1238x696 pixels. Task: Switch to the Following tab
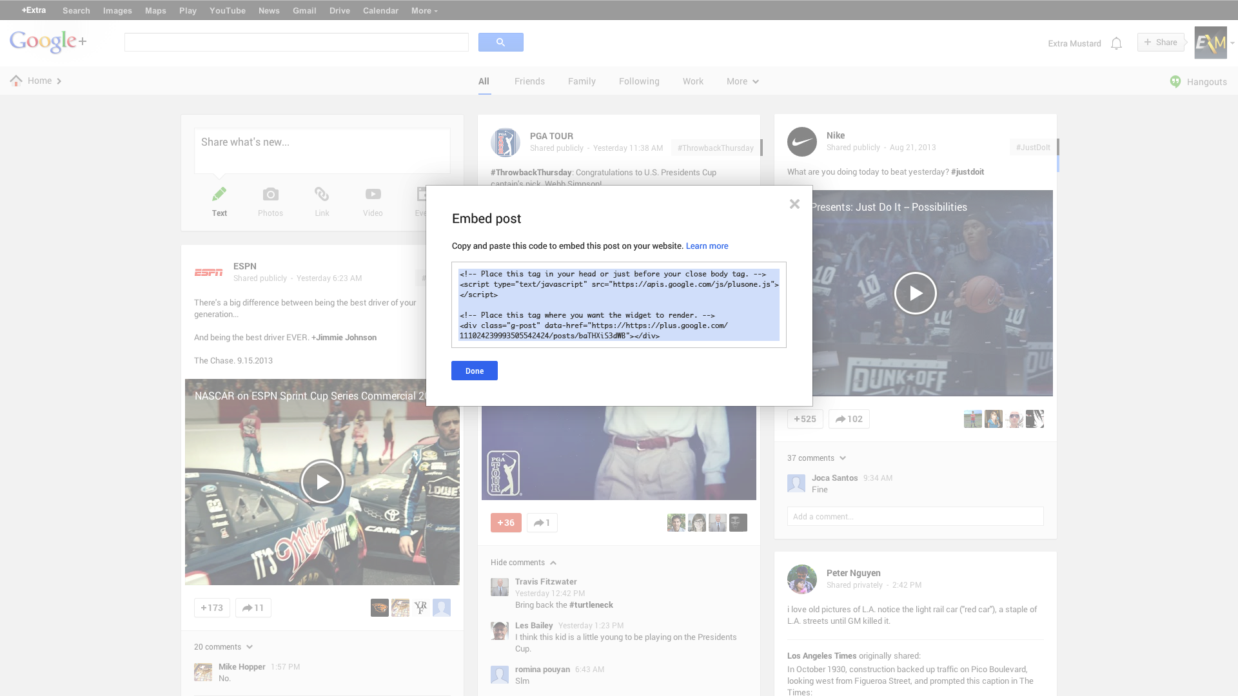tap(639, 81)
